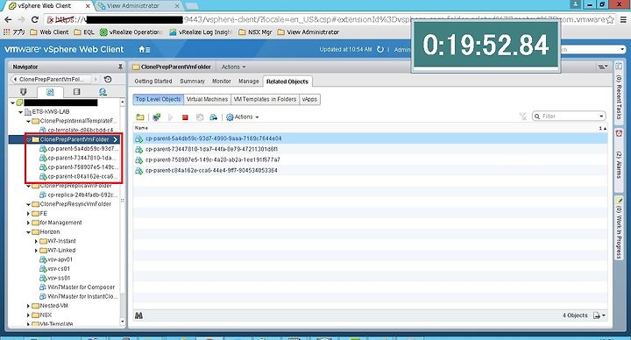
Task: Select the Related Objects tab
Action: point(287,81)
